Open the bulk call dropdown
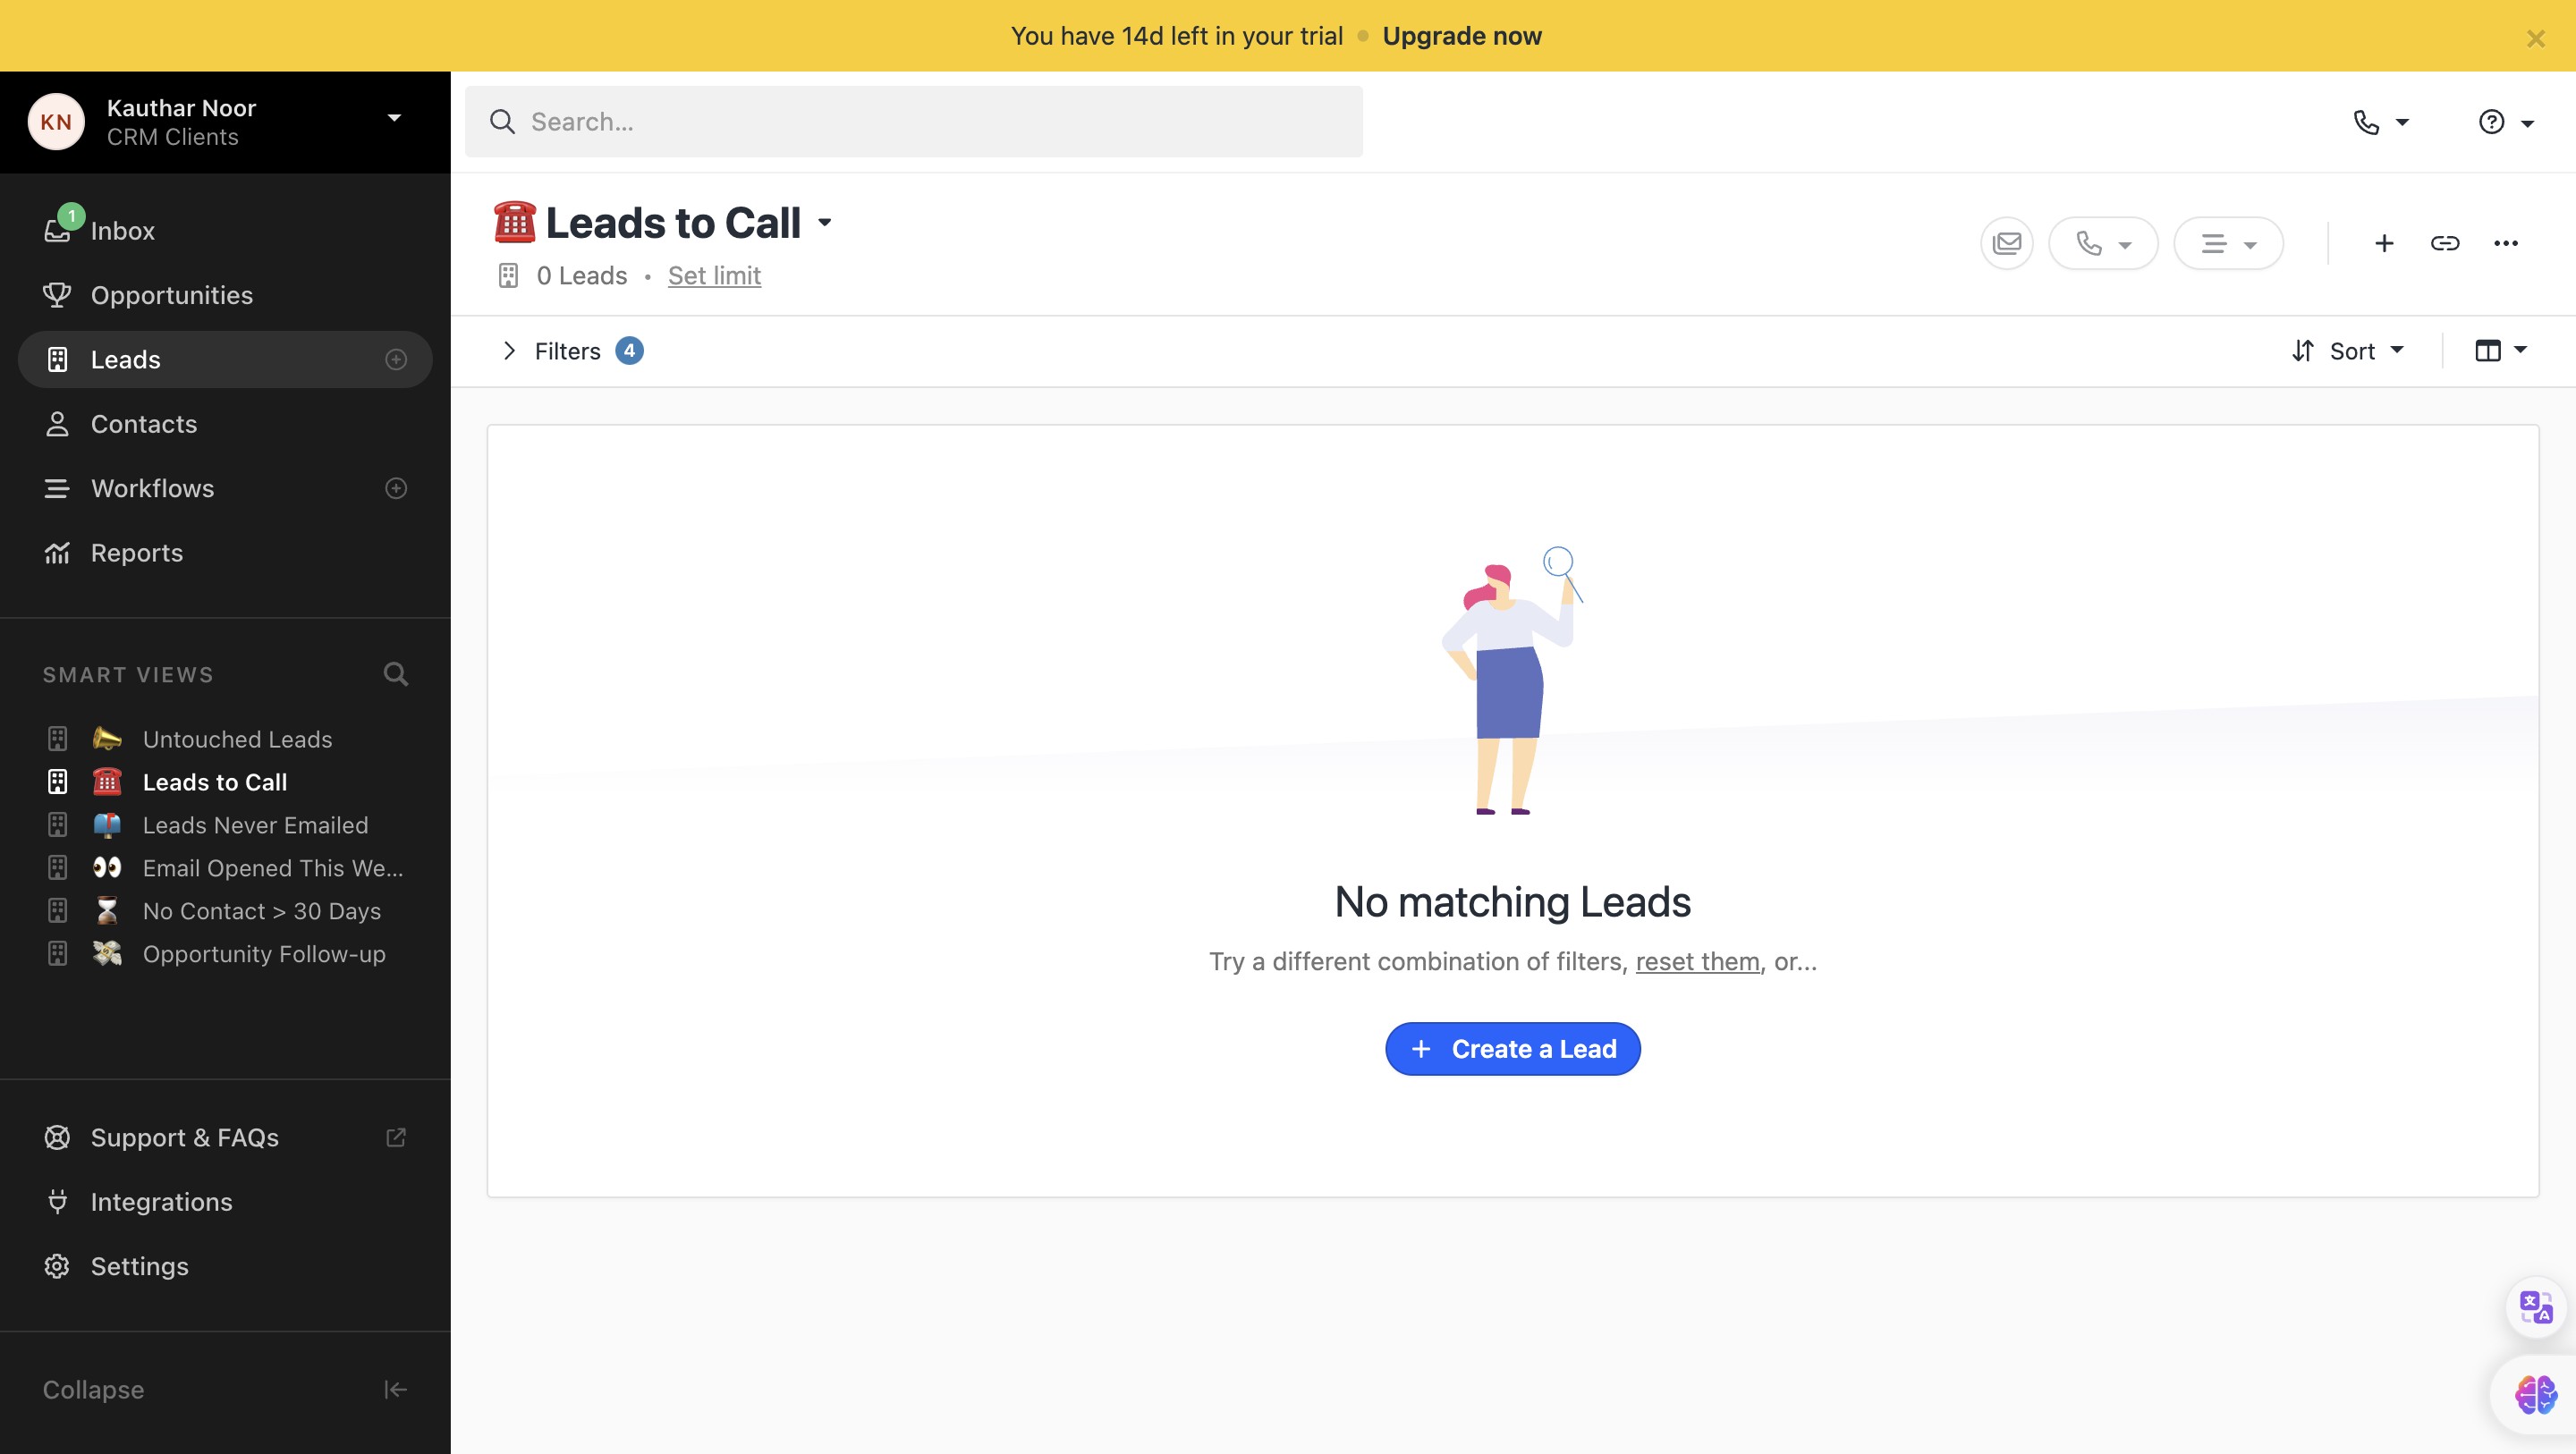2576x1454 pixels. tap(2103, 243)
